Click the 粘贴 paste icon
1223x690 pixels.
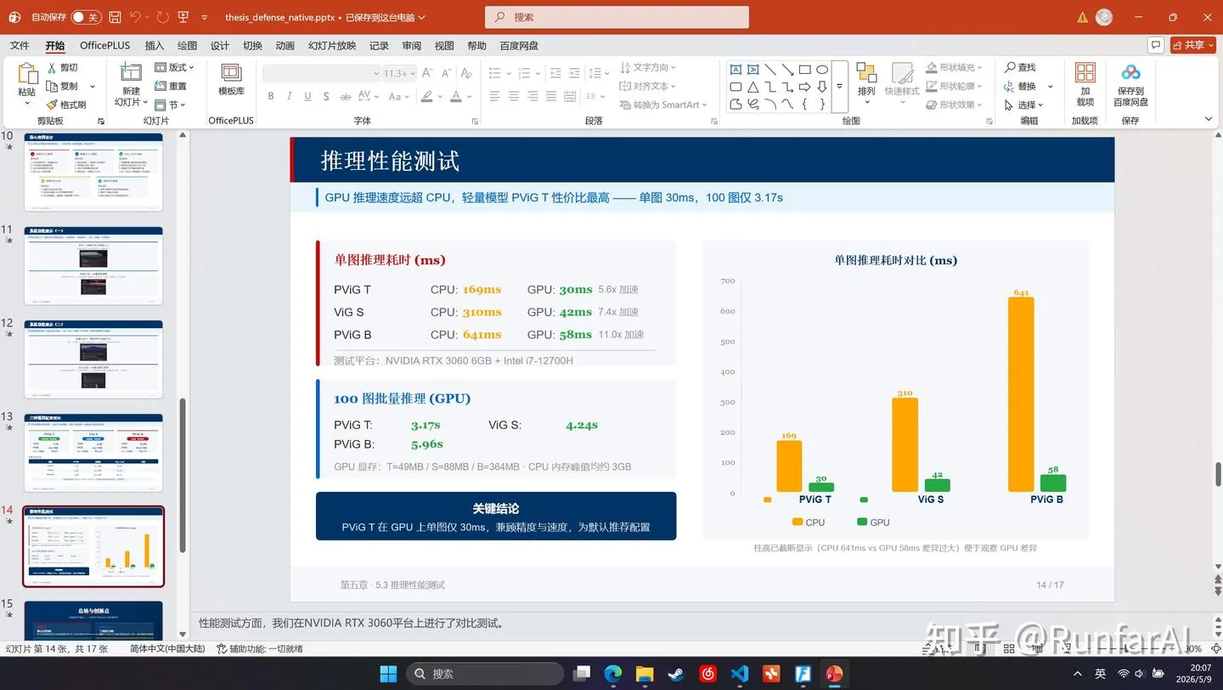27,75
